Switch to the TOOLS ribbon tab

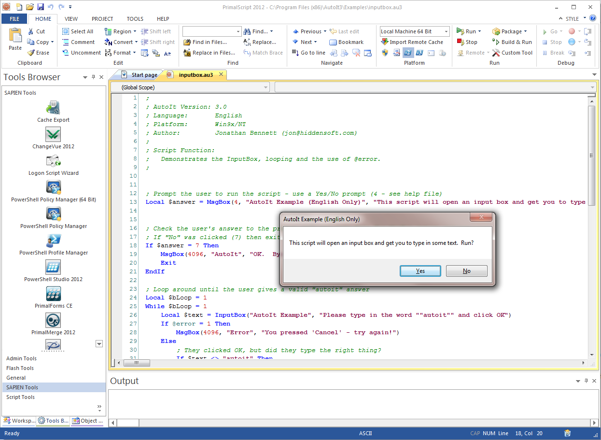coord(135,19)
